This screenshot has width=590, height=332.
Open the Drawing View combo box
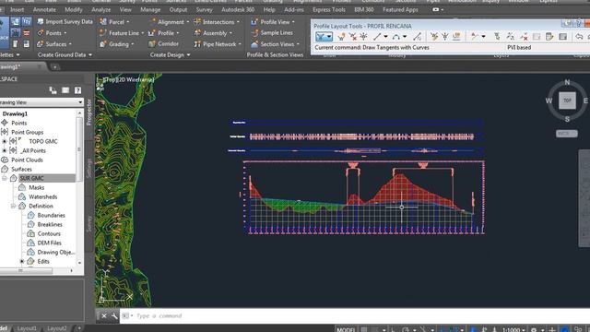pos(41,102)
